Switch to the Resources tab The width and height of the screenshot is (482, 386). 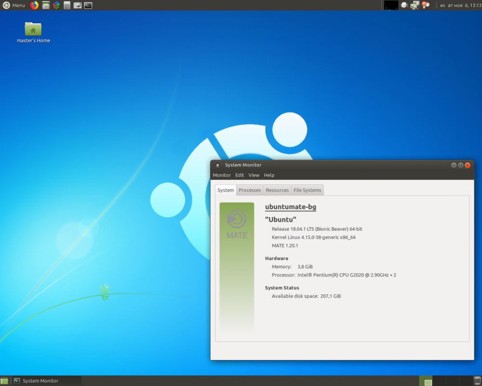(x=277, y=190)
